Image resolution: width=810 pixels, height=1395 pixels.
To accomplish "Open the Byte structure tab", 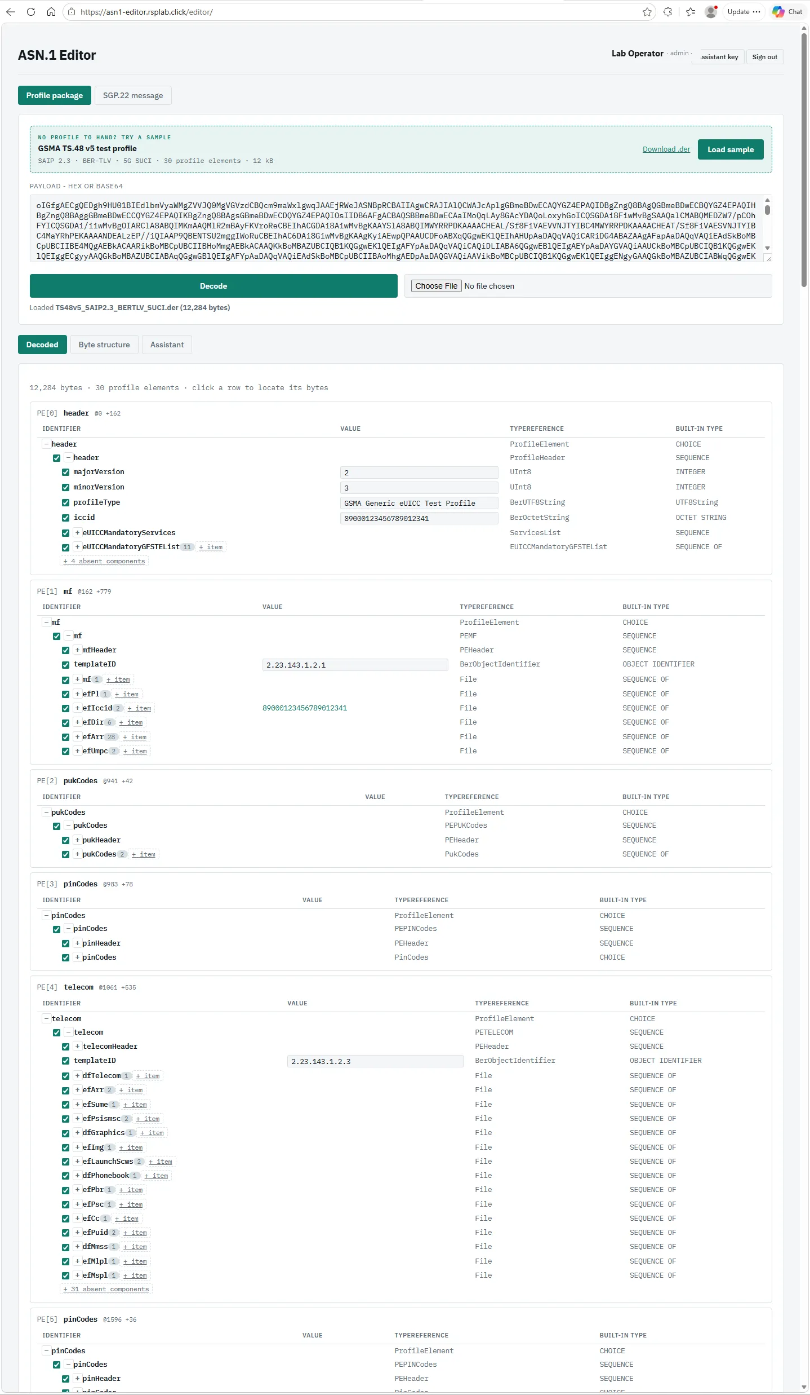I will pos(104,345).
